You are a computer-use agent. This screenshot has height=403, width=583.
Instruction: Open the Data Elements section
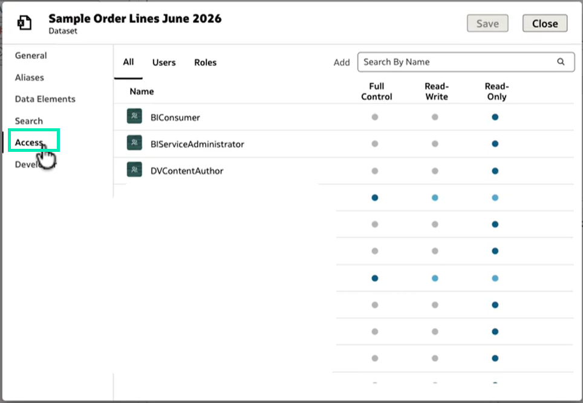pos(45,99)
